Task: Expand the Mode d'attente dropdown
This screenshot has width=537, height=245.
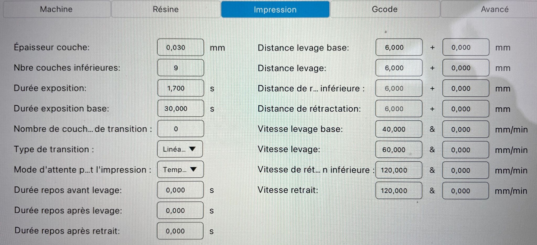Action: coord(180,169)
